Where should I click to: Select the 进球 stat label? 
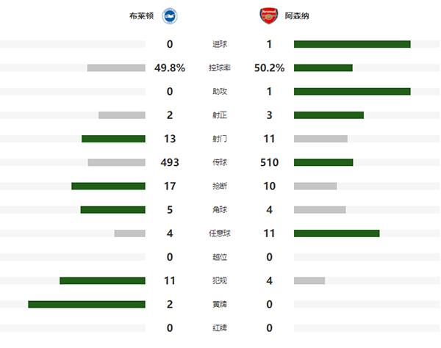tap(220, 45)
